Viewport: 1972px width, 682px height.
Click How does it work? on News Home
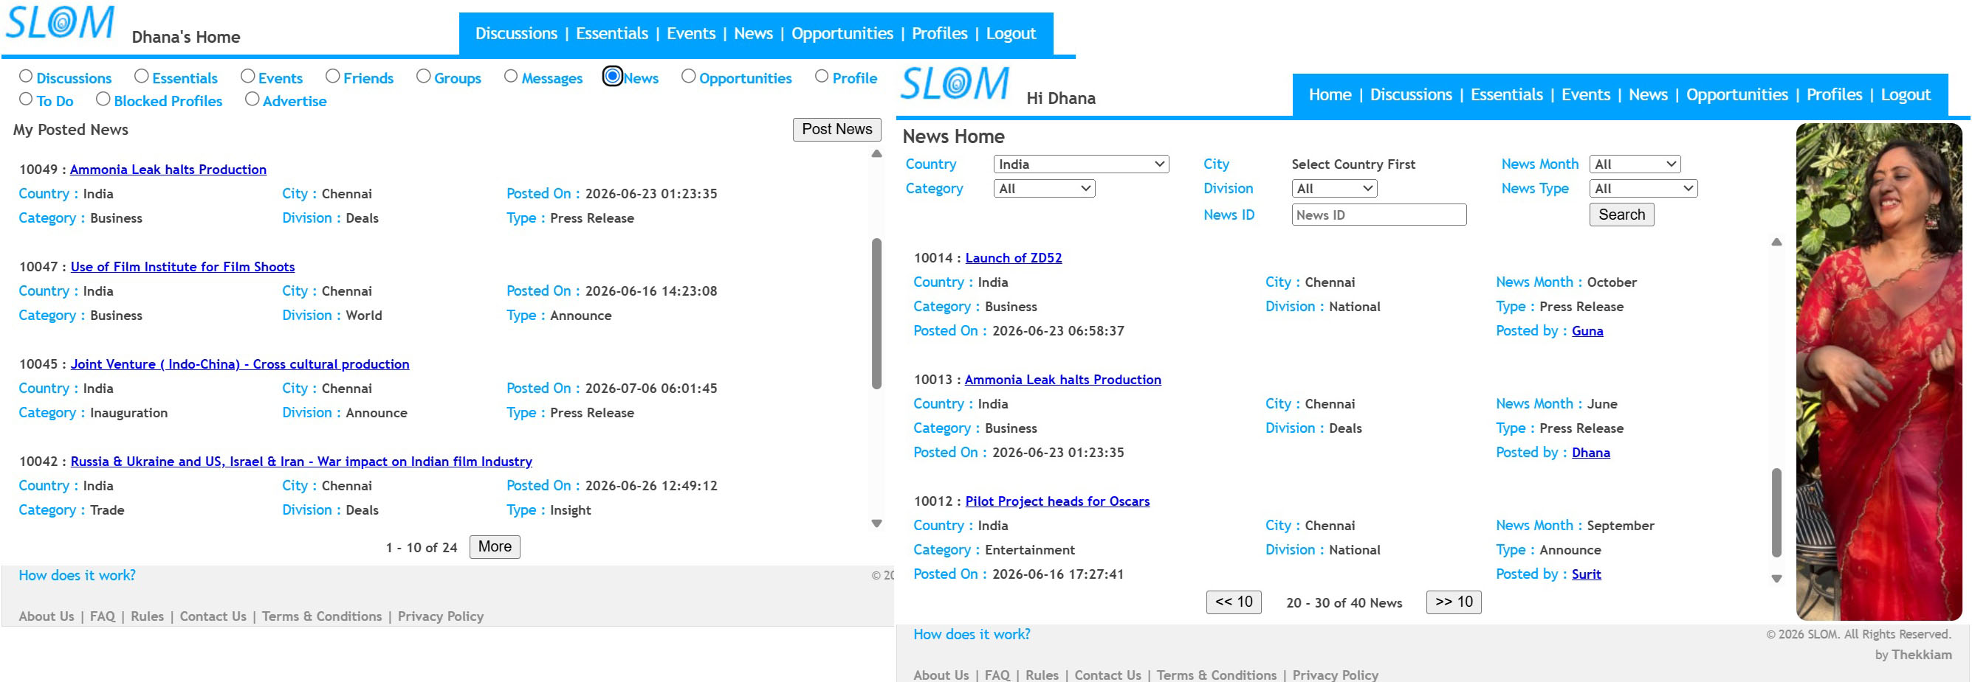click(972, 635)
